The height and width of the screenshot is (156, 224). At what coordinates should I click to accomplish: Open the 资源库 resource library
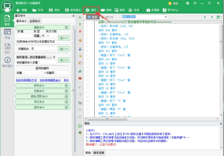153,10
